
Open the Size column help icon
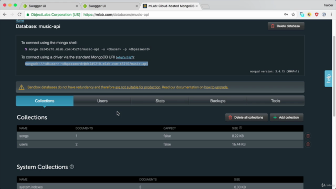click(x=240, y=128)
